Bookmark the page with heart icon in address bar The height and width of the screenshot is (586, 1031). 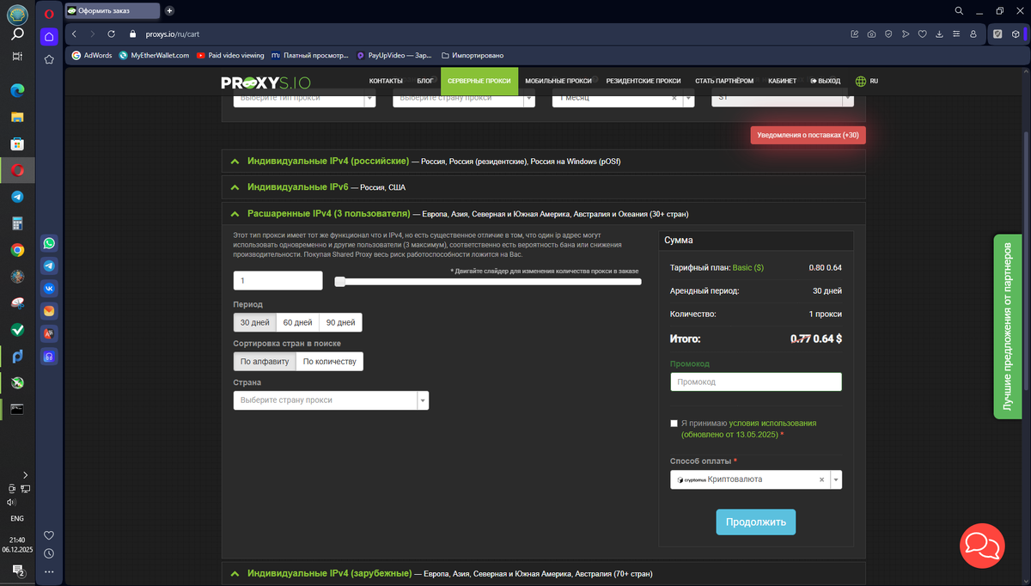pos(922,34)
